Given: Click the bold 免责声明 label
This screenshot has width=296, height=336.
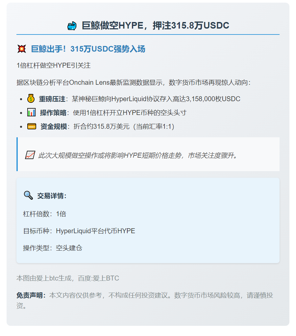Looking at the screenshot, I should (x=31, y=295).
